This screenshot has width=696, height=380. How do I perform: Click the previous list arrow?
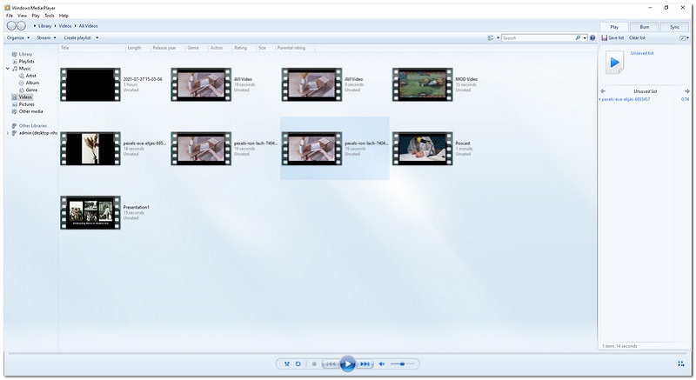click(603, 91)
